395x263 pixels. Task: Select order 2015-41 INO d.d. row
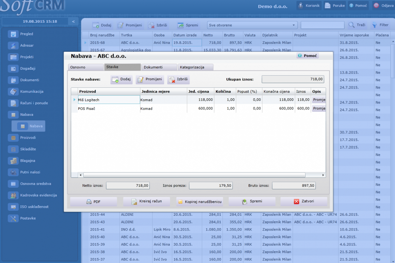coord(236,229)
